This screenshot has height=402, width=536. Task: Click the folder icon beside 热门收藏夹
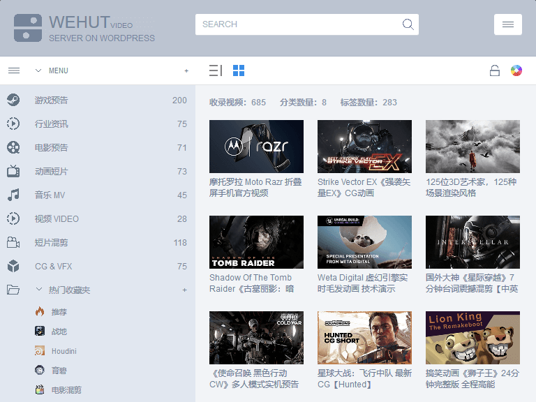(13, 290)
